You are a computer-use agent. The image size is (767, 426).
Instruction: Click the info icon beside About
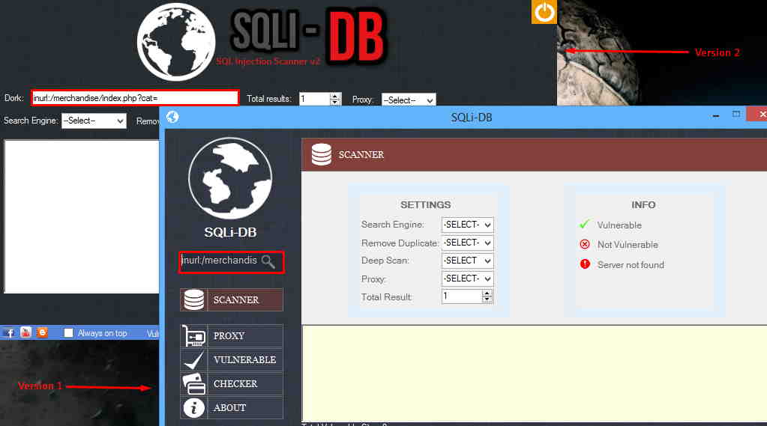[194, 407]
